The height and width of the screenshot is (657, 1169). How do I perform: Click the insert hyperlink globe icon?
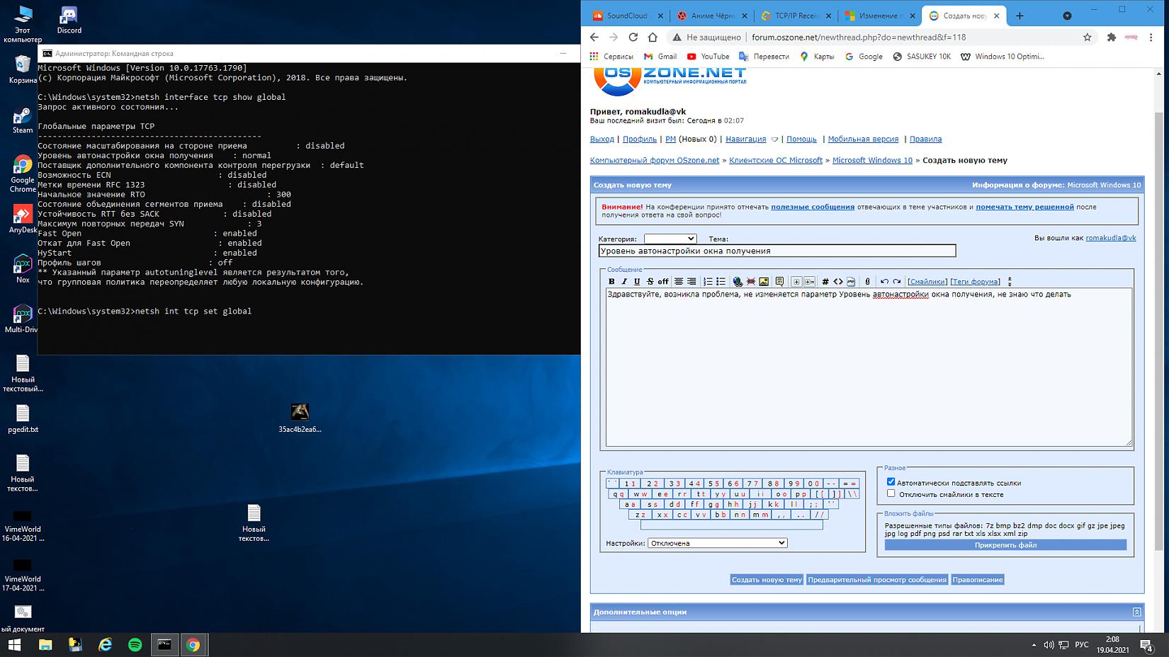(x=738, y=282)
